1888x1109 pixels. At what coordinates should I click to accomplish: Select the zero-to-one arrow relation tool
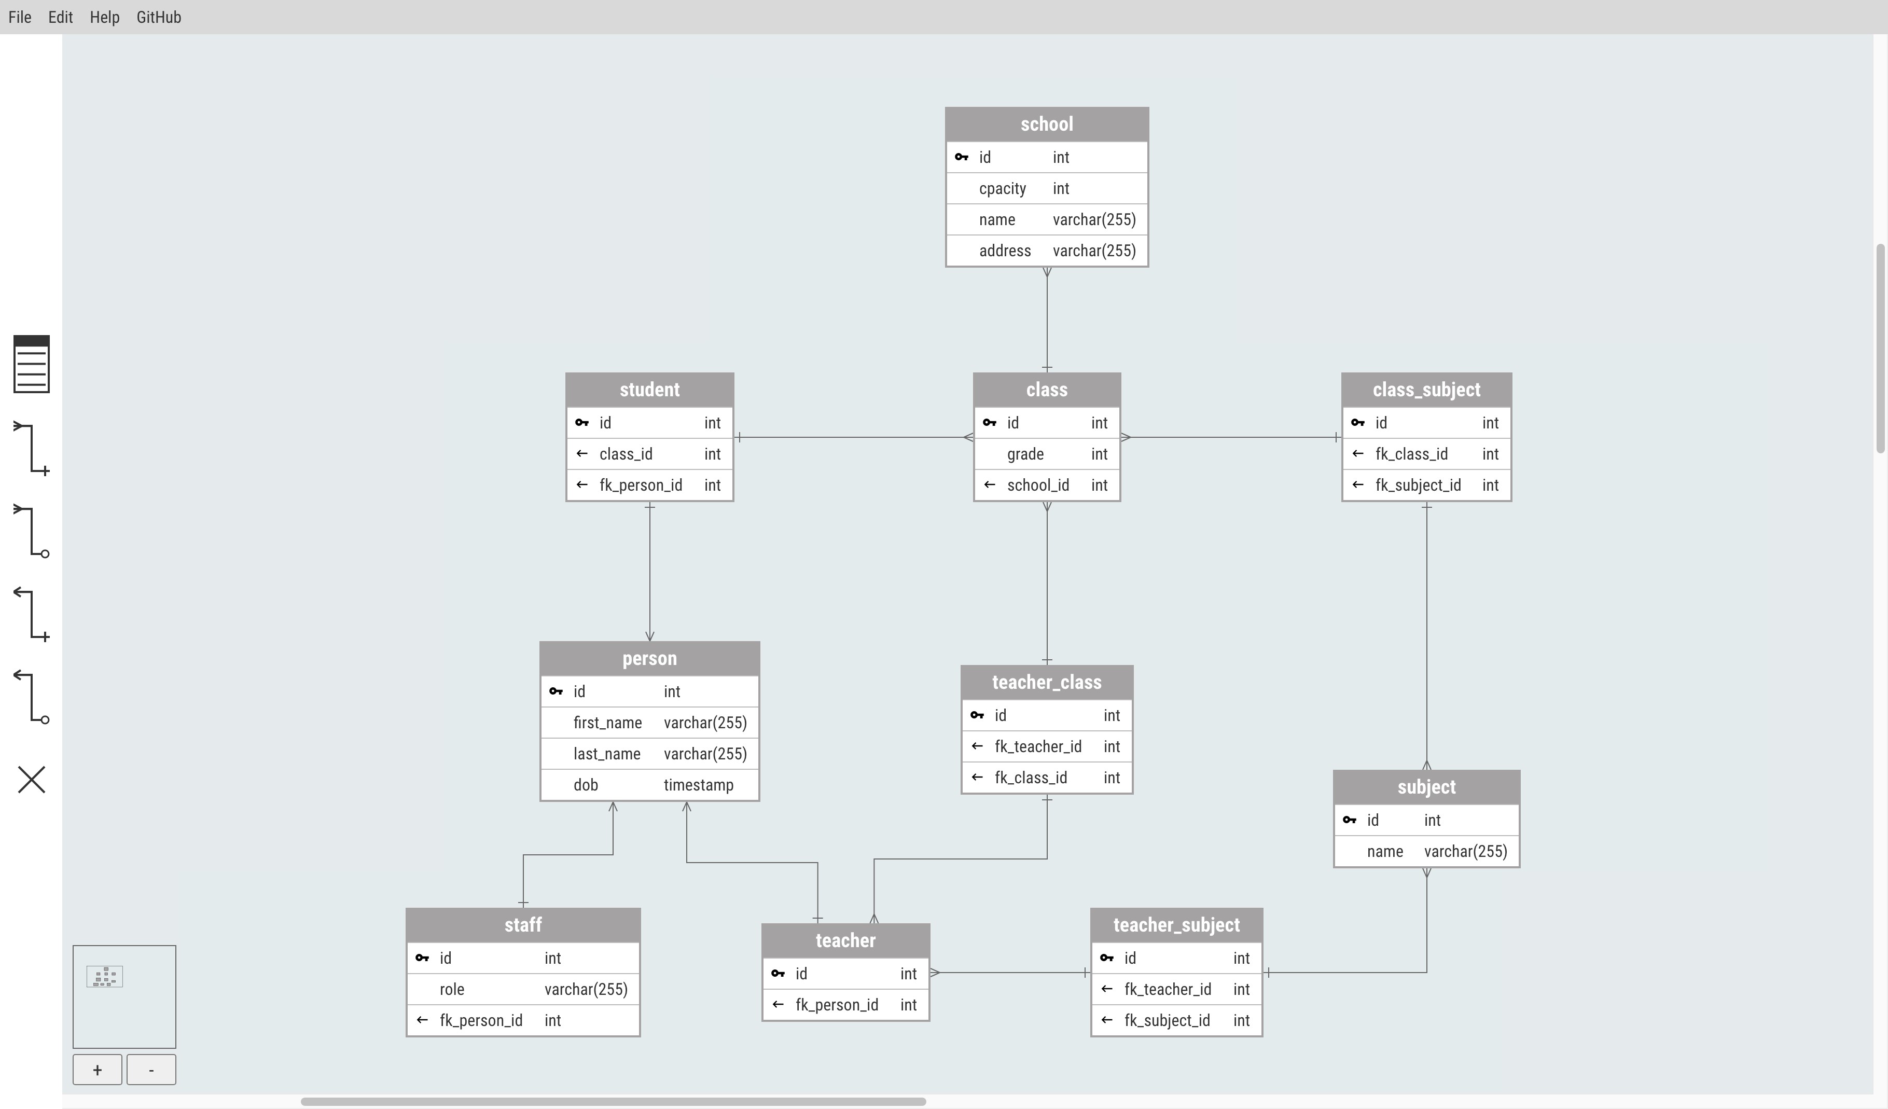click(x=32, y=698)
